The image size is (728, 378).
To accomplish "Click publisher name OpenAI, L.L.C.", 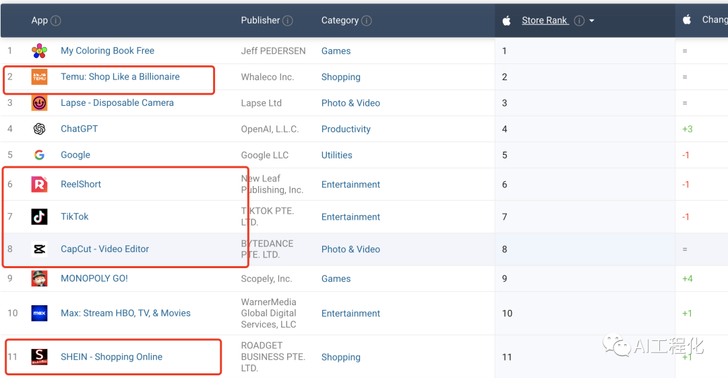I will 270,129.
